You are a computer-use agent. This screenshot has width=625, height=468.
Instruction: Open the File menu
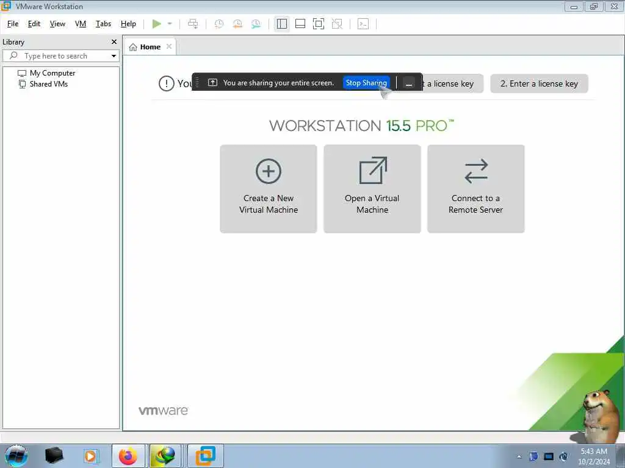(x=13, y=24)
